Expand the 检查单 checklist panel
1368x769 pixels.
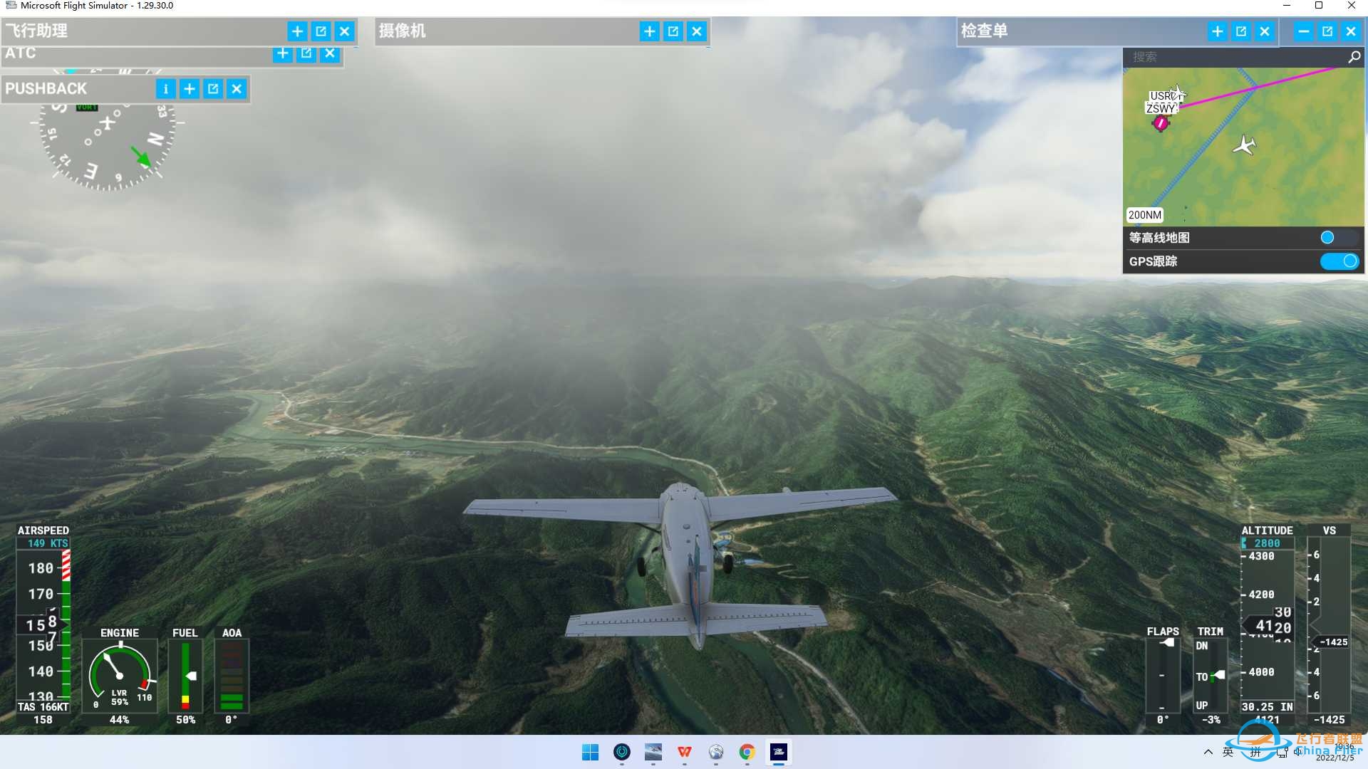pos(1218,31)
